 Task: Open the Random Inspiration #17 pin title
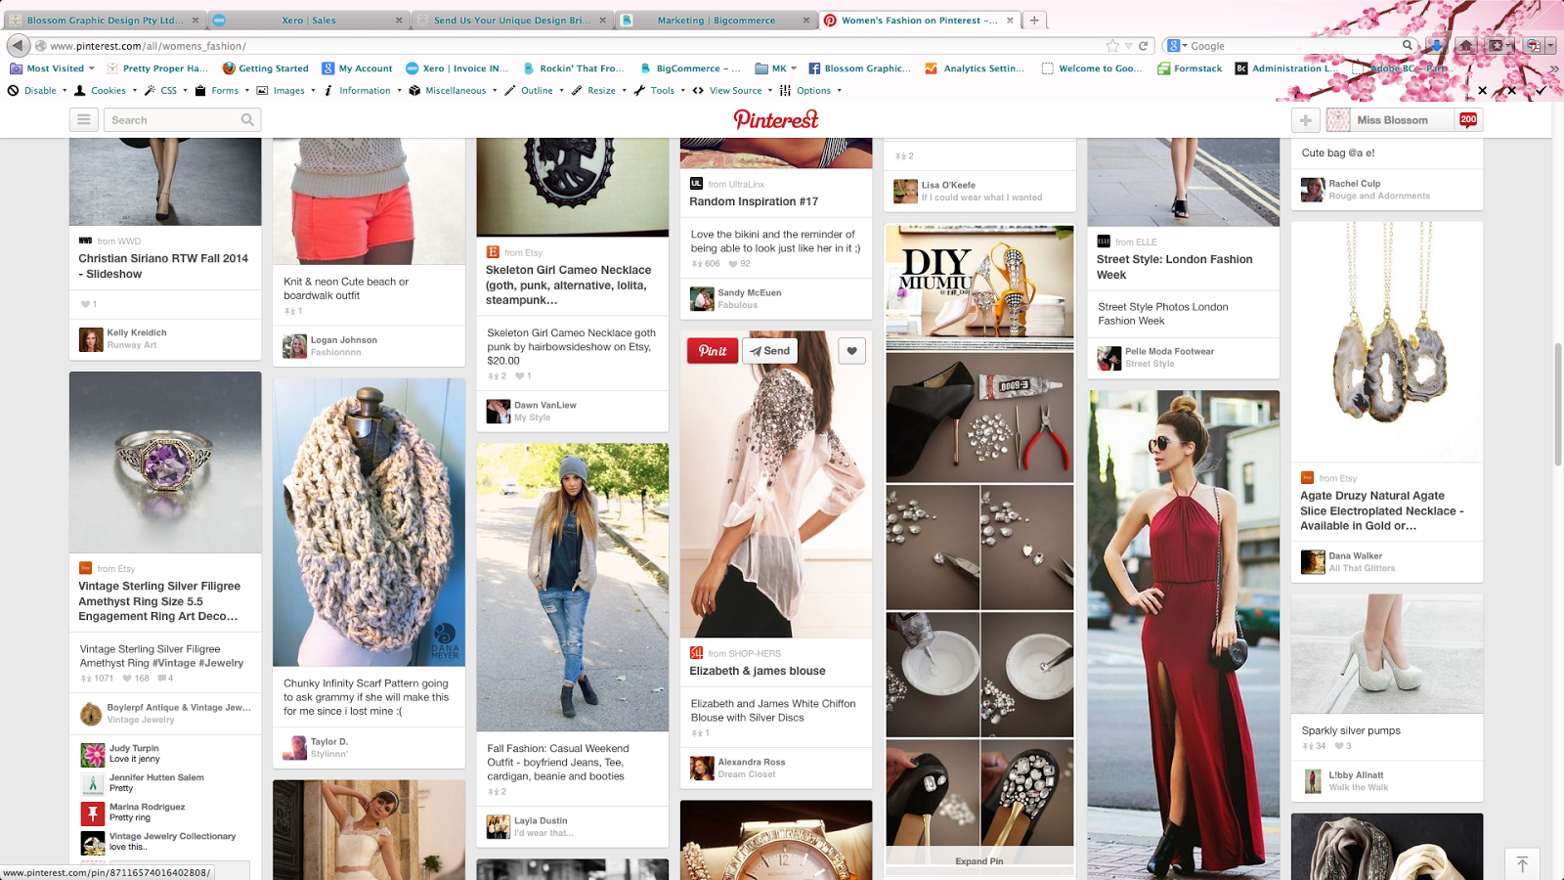[754, 201]
